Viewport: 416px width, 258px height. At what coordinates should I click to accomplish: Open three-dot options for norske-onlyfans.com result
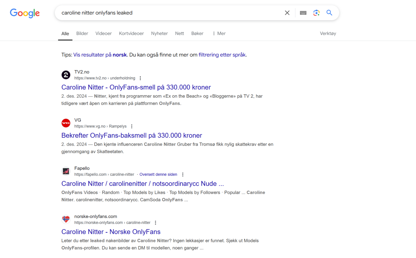click(x=155, y=223)
